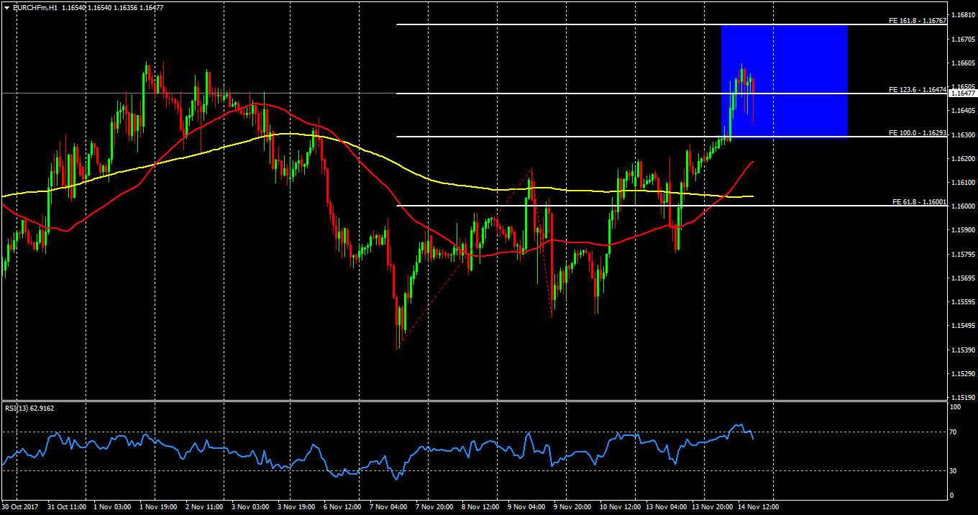
Task: Click the 30 Oct 2017 date label
Action: tap(22, 506)
